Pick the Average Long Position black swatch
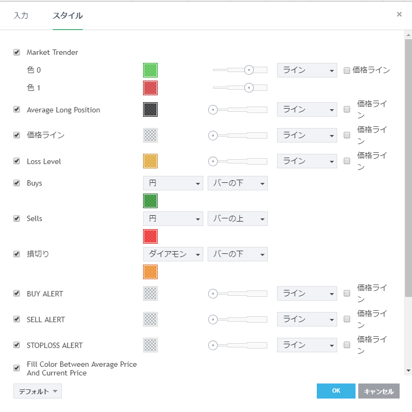412x412 pixels. tap(150, 110)
